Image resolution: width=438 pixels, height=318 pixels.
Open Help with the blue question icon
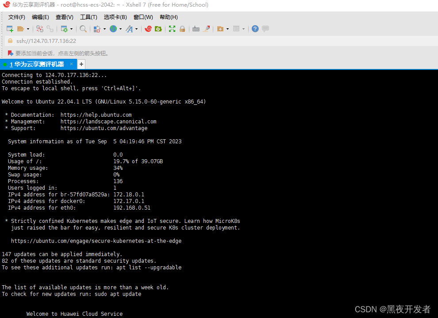(255, 29)
